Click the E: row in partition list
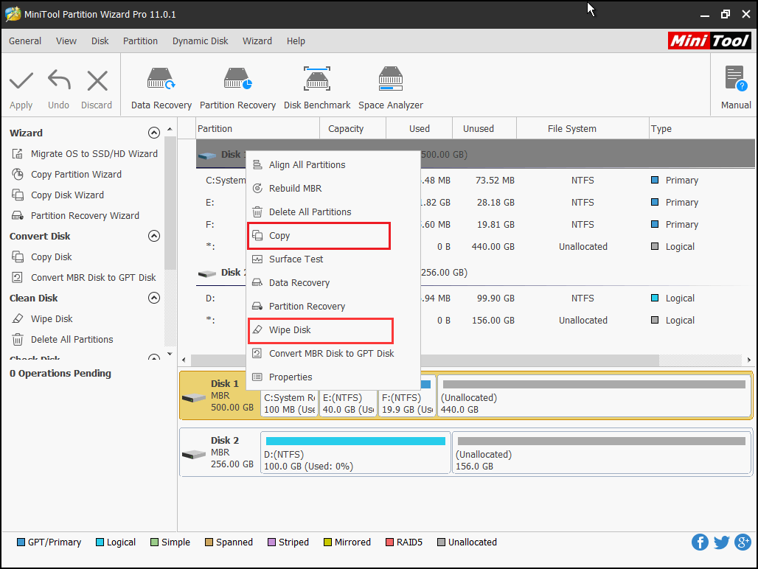 [x=476, y=203]
